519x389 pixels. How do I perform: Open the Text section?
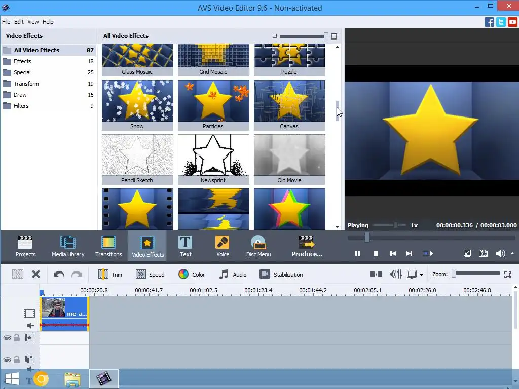[186, 246]
